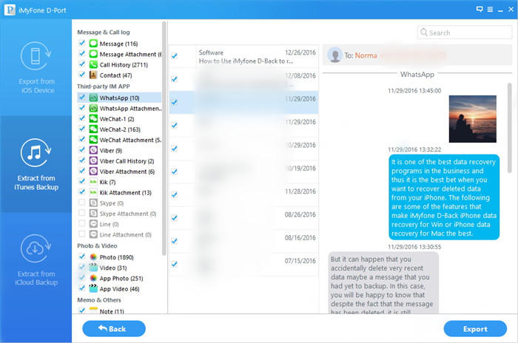Click the Norma recipient name
This screenshot has width=518, height=343.
(366, 55)
